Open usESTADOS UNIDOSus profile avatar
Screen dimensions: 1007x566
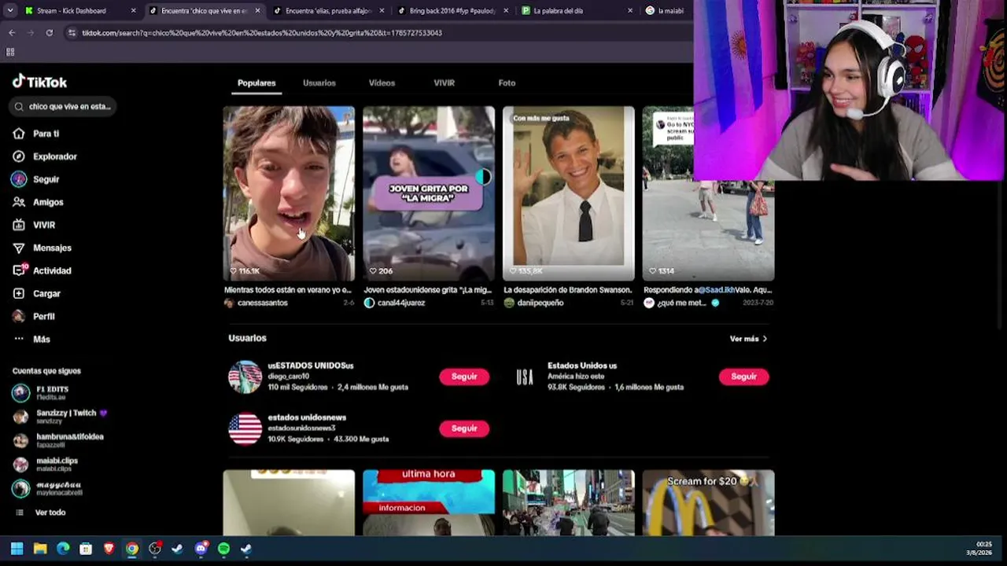pos(245,377)
